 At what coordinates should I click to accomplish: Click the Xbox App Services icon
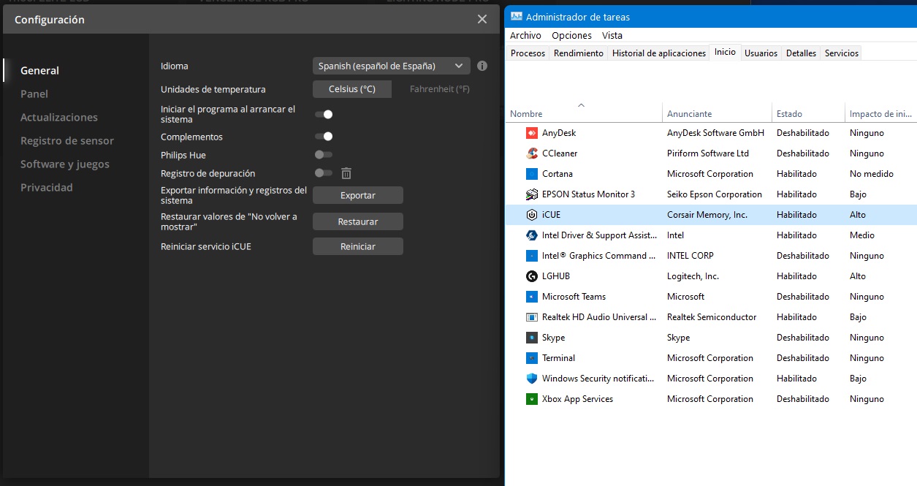tap(532, 399)
